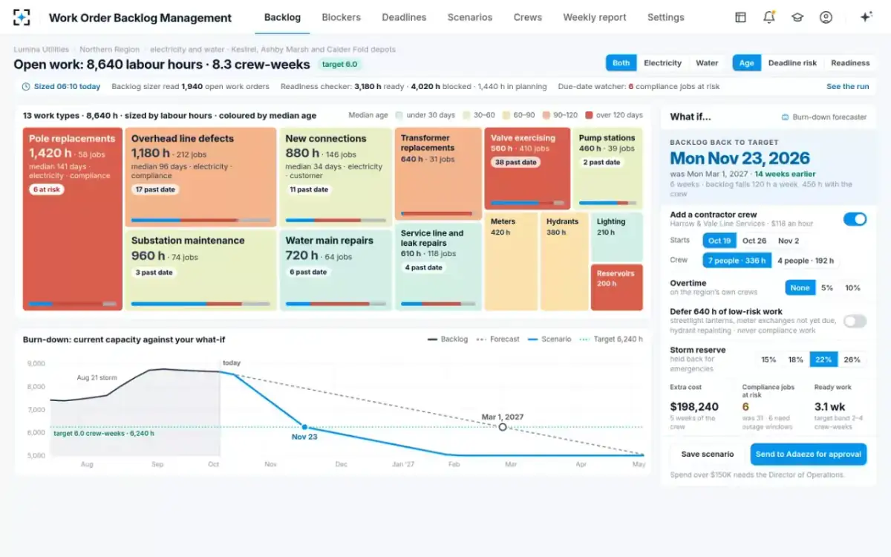Viewport: 891px width, 557px height.
Task: Set crew start to Nov 2
Action: (789, 241)
